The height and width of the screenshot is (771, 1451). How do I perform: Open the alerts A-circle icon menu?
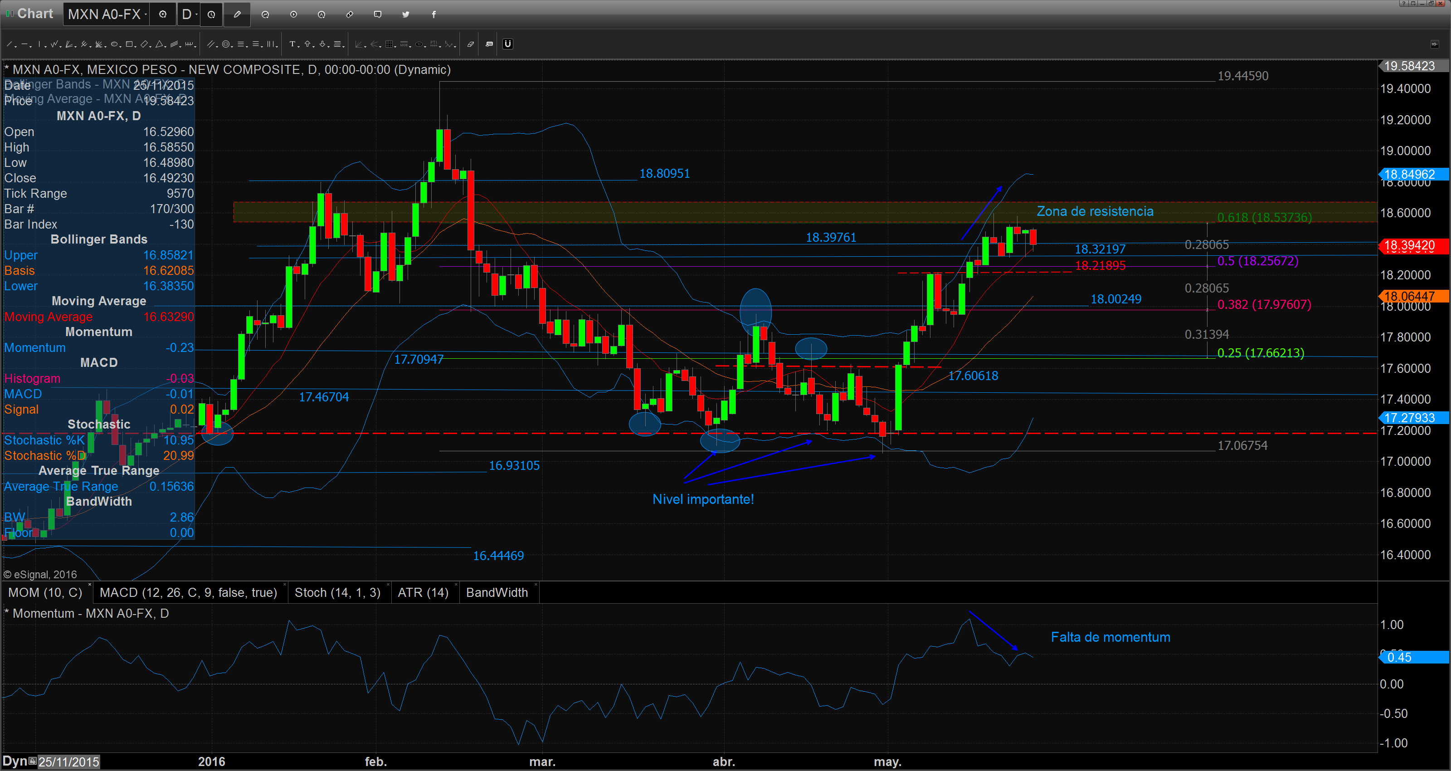tap(321, 14)
